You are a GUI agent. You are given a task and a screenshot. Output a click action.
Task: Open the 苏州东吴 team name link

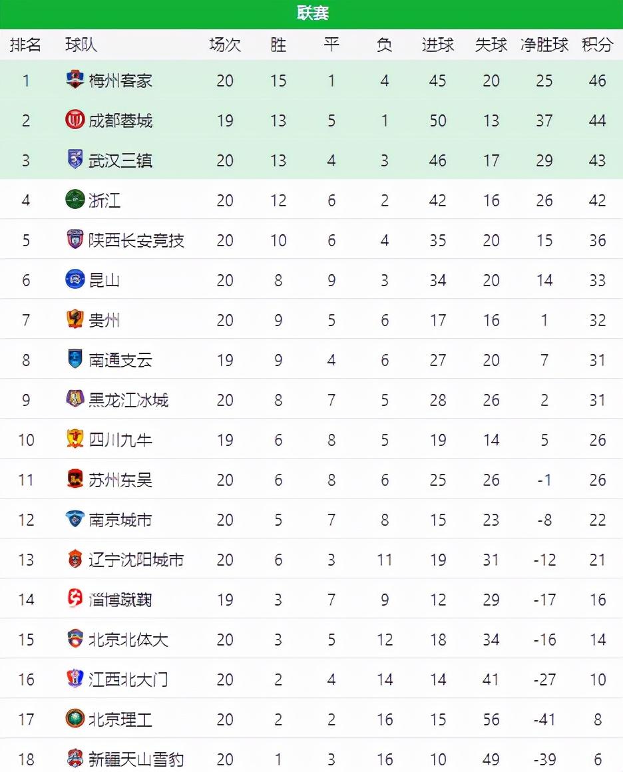coord(120,480)
